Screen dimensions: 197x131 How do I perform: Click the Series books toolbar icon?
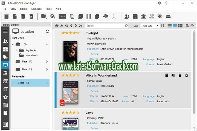click(152, 16)
